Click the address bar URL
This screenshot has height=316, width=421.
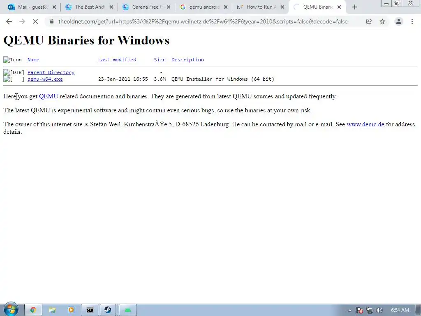pyautogui.click(x=203, y=21)
